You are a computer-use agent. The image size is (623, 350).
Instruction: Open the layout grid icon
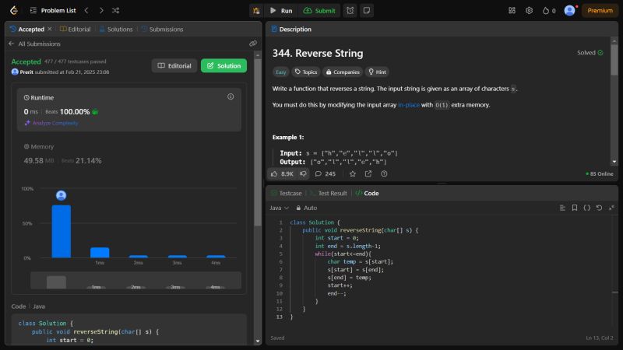tap(512, 11)
